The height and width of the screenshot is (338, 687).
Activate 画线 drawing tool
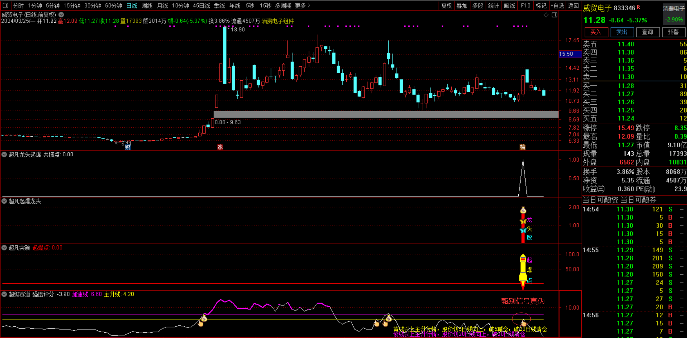pos(510,6)
